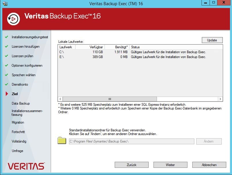Image resolution: width=232 pixels, height=175 pixels.
Task: Click the checkmark next to Lizenzen hinzufügen
Action: pyautogui.click(x=7, y=46)
